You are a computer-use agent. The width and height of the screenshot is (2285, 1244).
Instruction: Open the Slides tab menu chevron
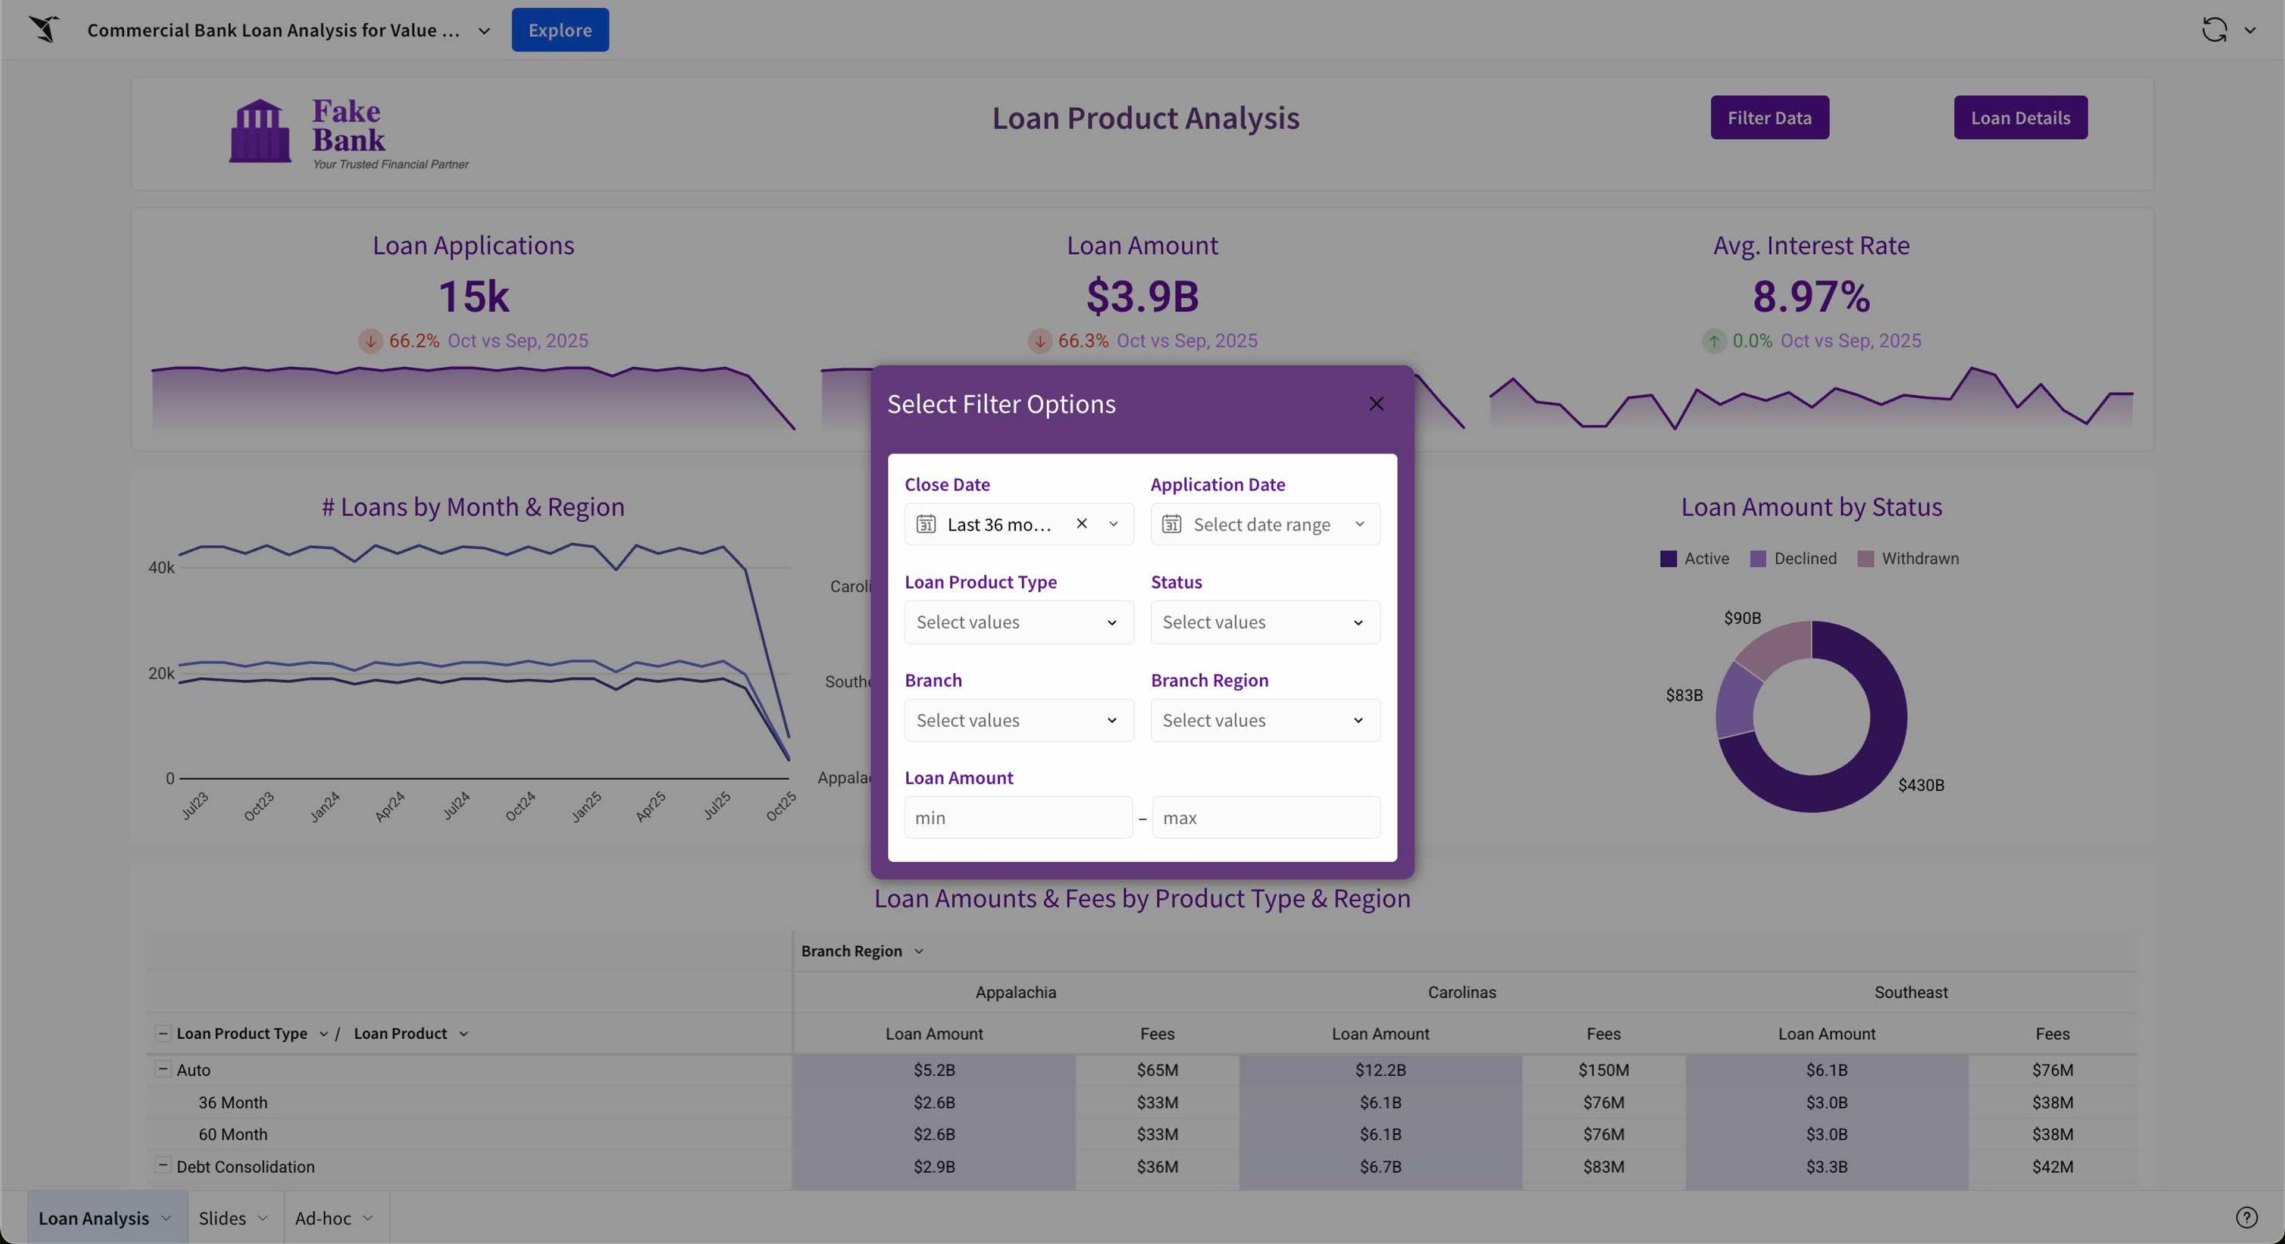[x=262, y=1218]
